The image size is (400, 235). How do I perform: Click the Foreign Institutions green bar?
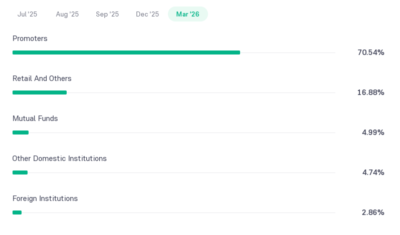click(17, 212)
